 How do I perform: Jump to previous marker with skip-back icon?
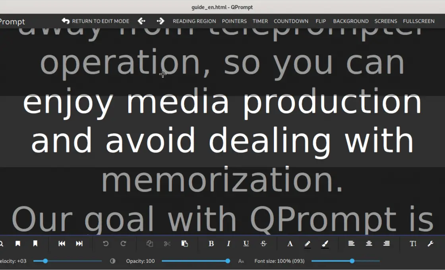62,244
